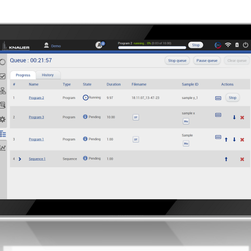
Task: Open the details ellipsis for Program 2
Action: 218,98
